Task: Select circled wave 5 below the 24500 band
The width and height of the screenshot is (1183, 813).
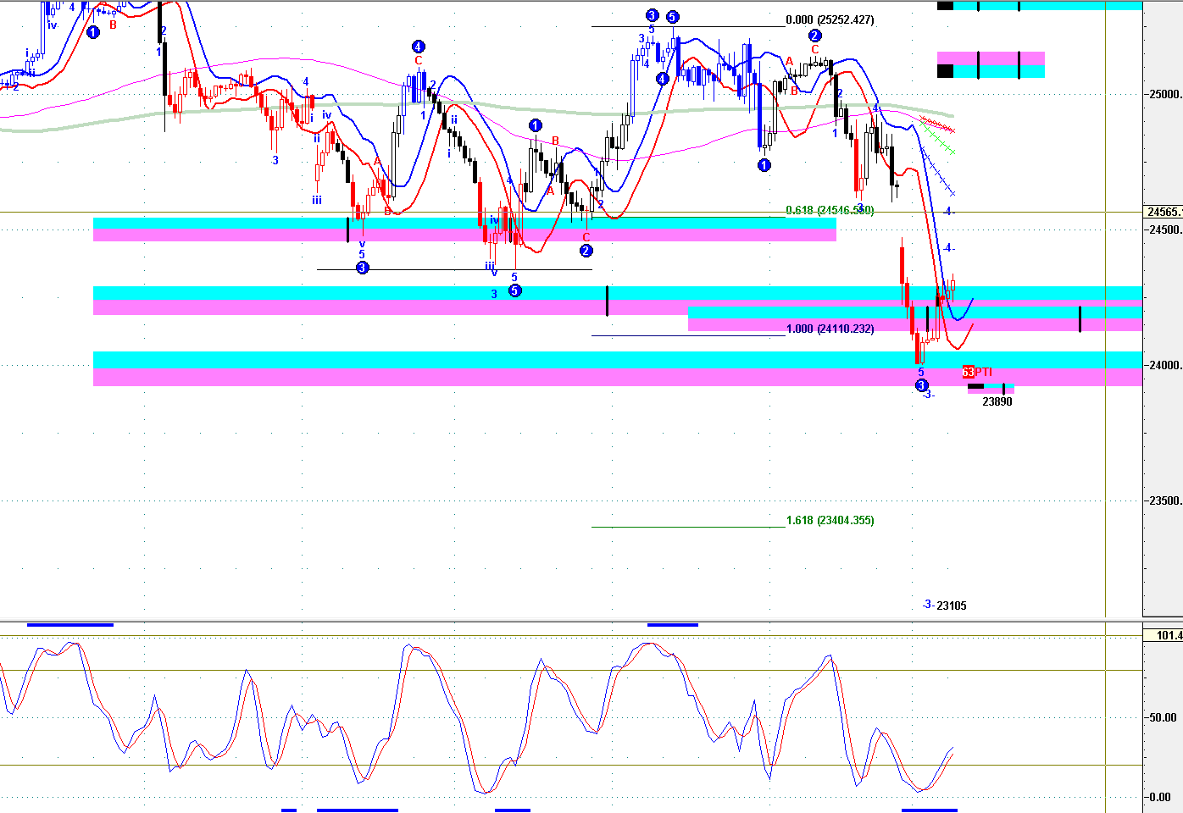Action: click(514, 290)
